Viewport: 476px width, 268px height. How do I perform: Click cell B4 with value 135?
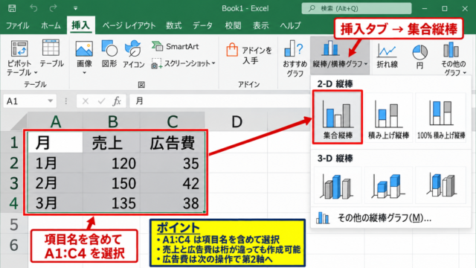tap(112, 203)
